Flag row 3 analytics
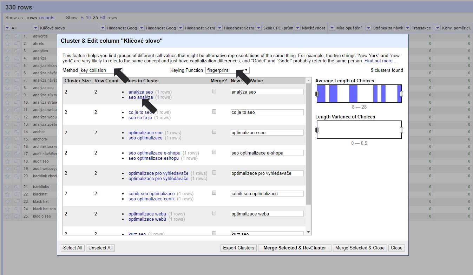The height and width of the screenshot is (275, 473). pos(17,51)
